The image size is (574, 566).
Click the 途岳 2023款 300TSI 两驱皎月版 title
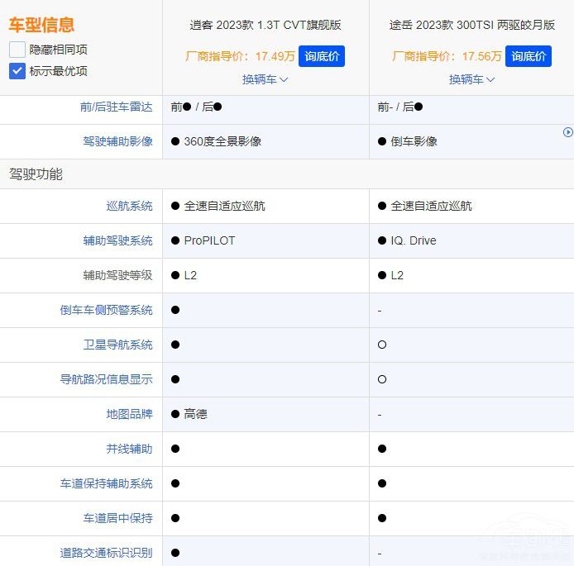[471, 25]
